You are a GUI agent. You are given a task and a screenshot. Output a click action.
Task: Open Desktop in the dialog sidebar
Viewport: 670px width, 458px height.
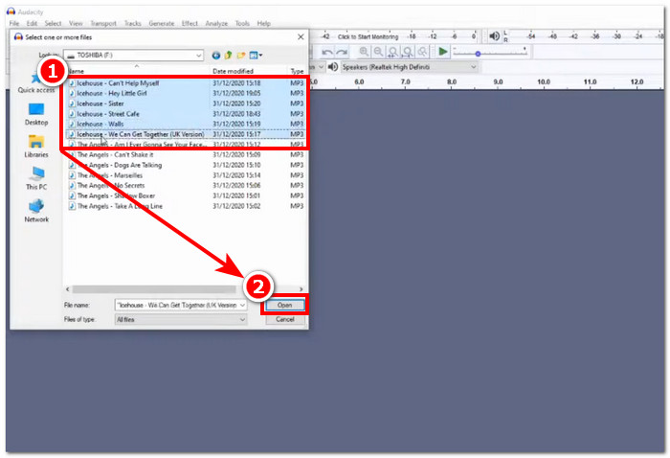[36, 114]
